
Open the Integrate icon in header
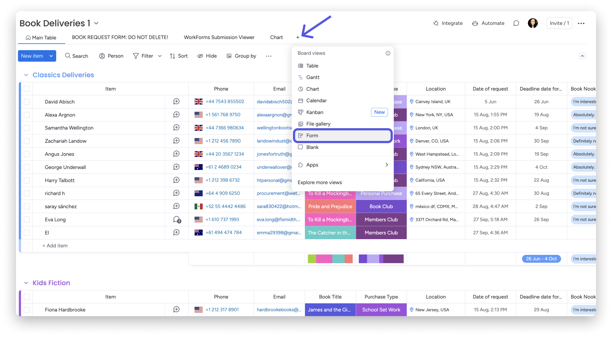point(436,23)
